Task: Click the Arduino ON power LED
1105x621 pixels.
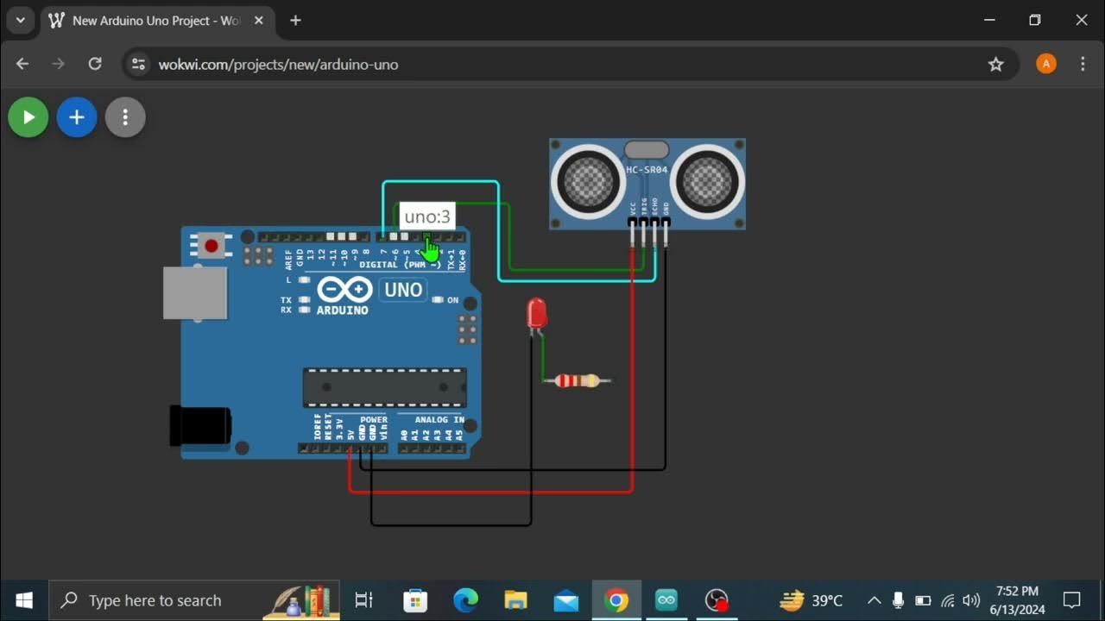Action: pyautogui.click(x=438, y=300)
